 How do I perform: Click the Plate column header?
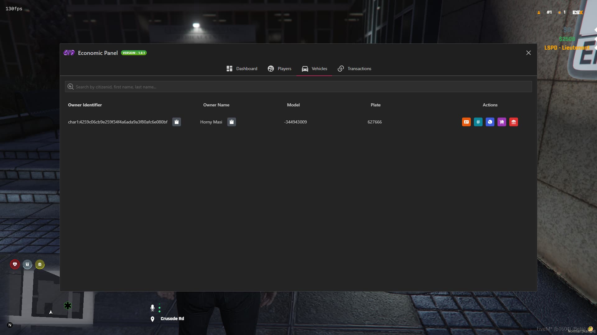[x=375, y=105]
